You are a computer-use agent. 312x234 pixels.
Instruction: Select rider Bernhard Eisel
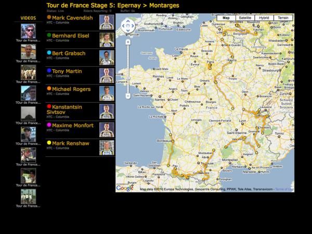71,36
